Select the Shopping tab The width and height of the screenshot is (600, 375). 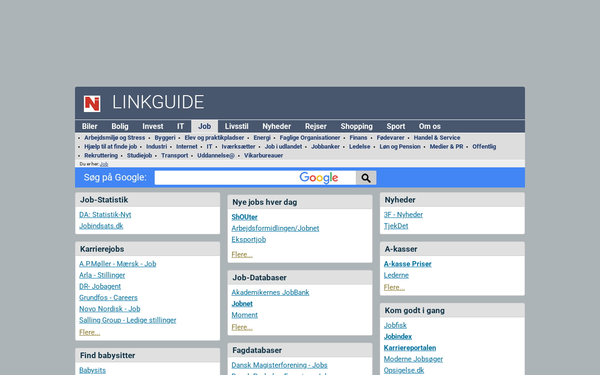(x=356, y=127)
